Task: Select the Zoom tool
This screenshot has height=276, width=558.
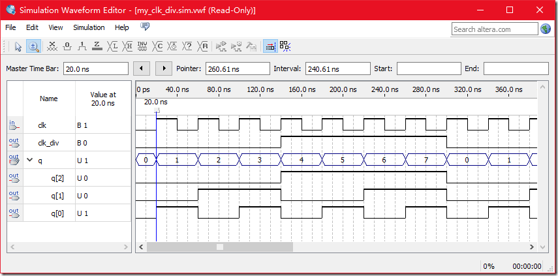Action: [x=33, y=46]
